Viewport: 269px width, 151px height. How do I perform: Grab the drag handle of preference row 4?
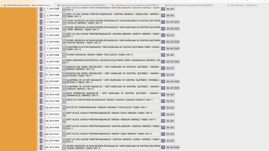click(41, 29)
